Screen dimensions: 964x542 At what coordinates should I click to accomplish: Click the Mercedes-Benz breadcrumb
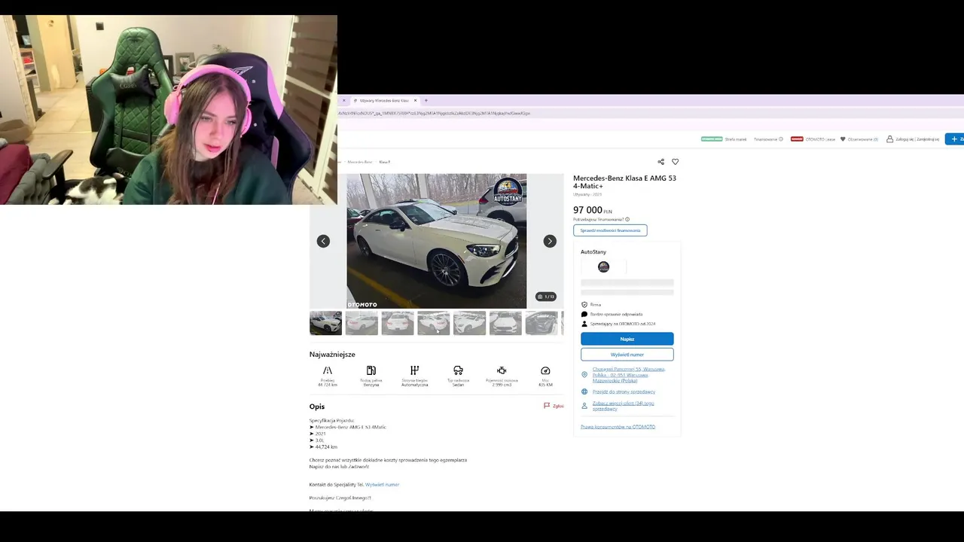coord(359,162)
